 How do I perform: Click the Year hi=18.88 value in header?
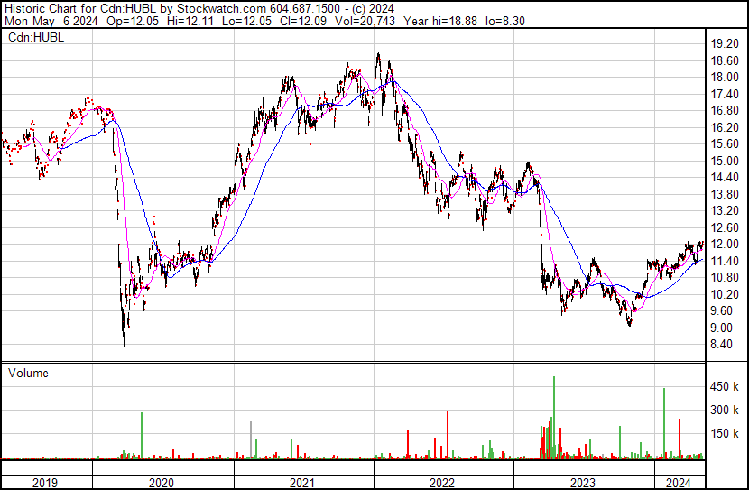coord(440,21)
